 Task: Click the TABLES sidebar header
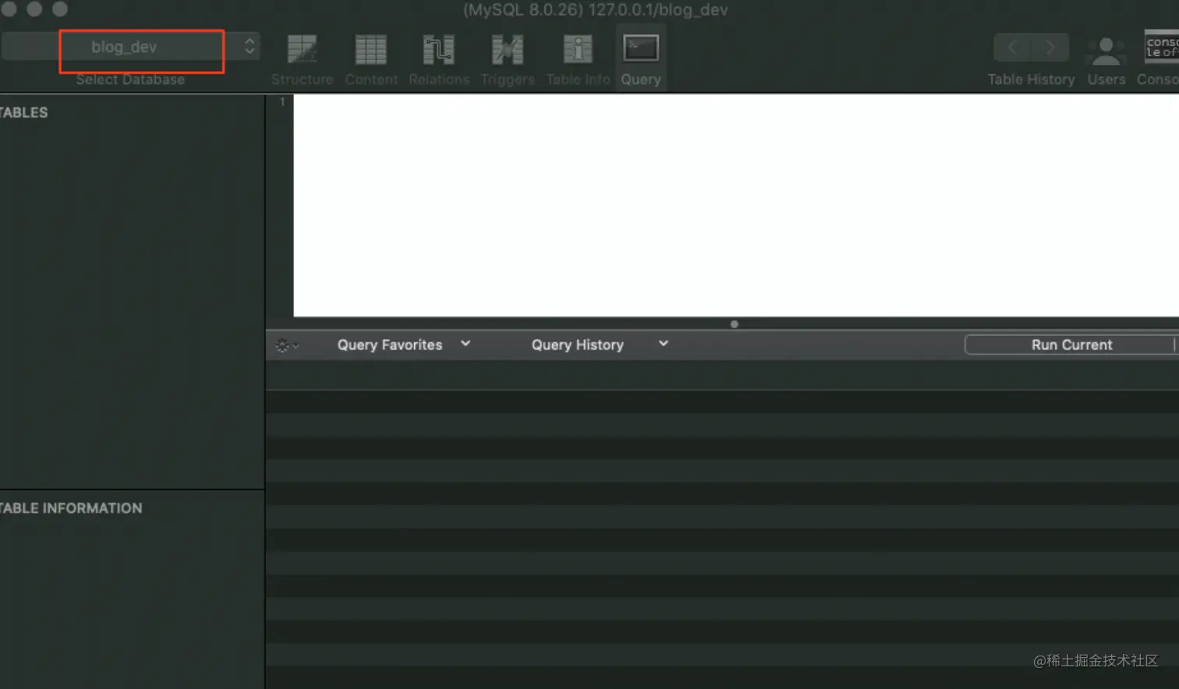coord(24,112)
